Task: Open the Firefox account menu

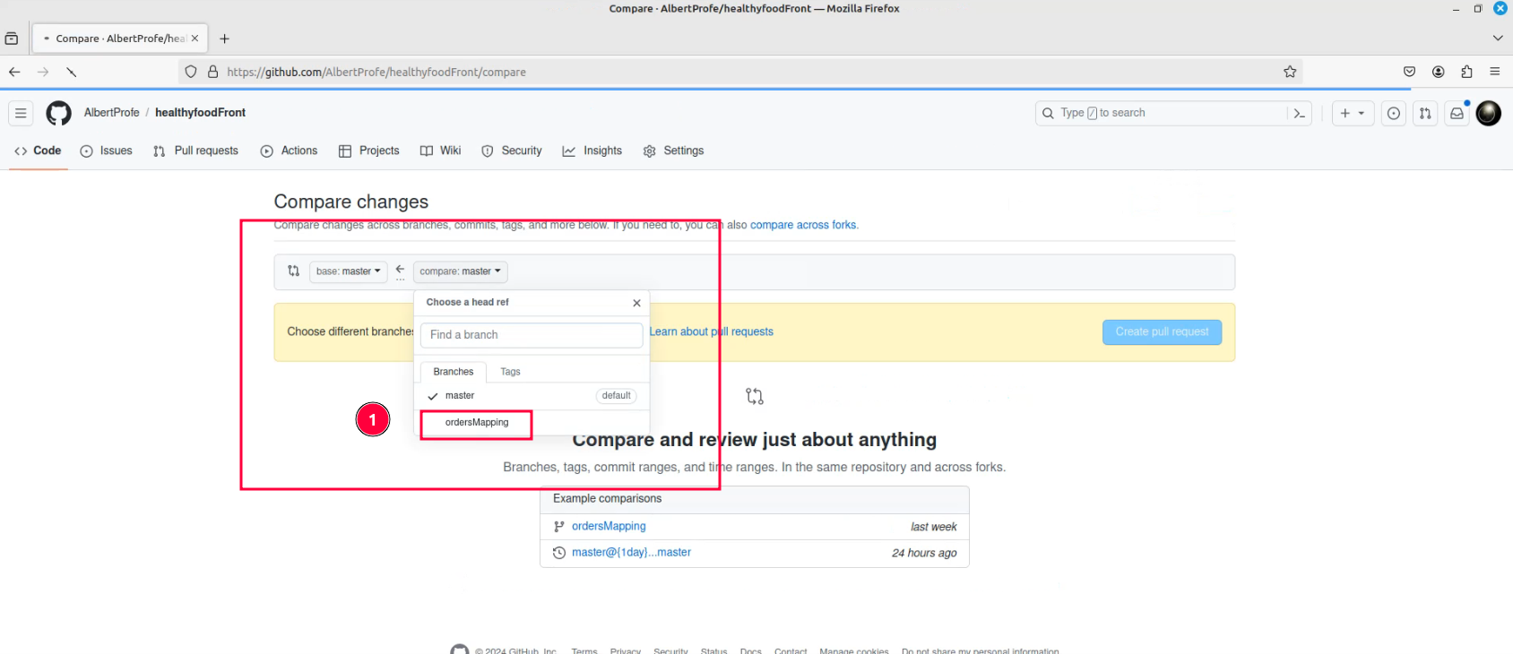Action: coord(1439,72)
